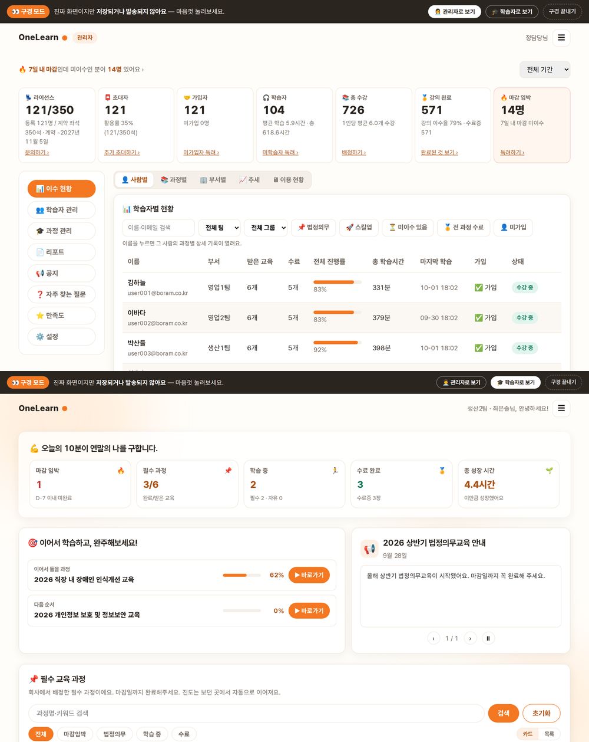Click the fire icon in 7일 내 마감 notice

click(x=23, y=70)
